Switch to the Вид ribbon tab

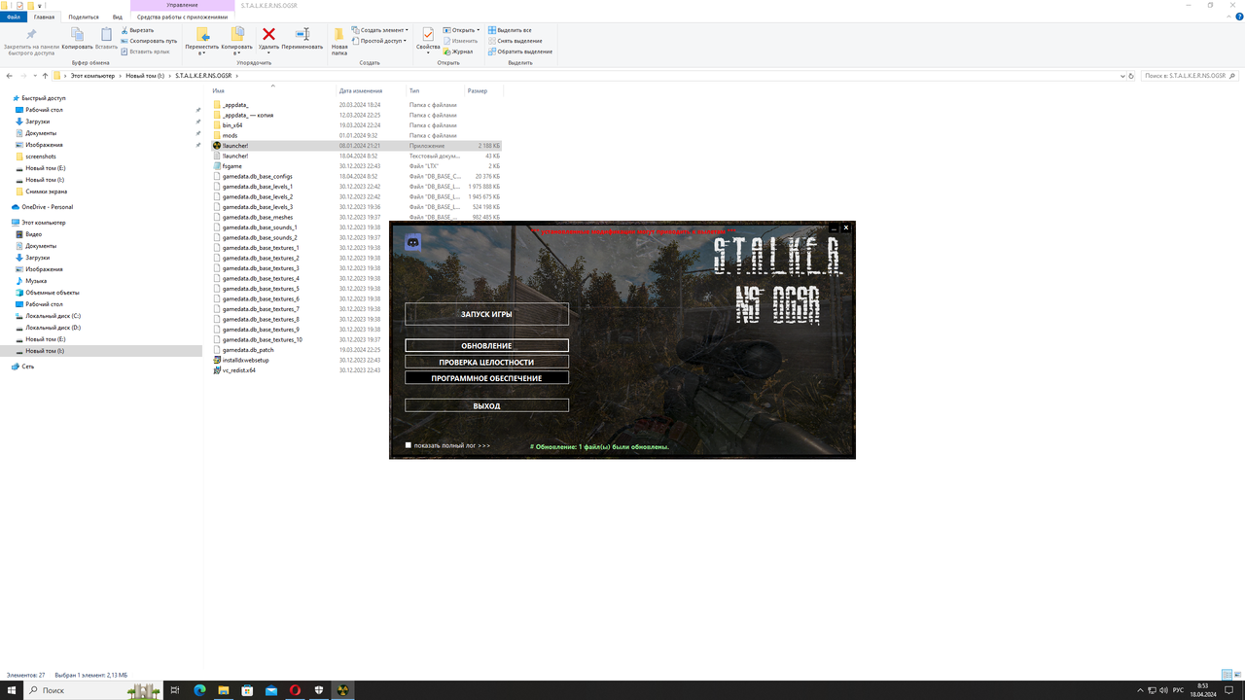point(118,17)
